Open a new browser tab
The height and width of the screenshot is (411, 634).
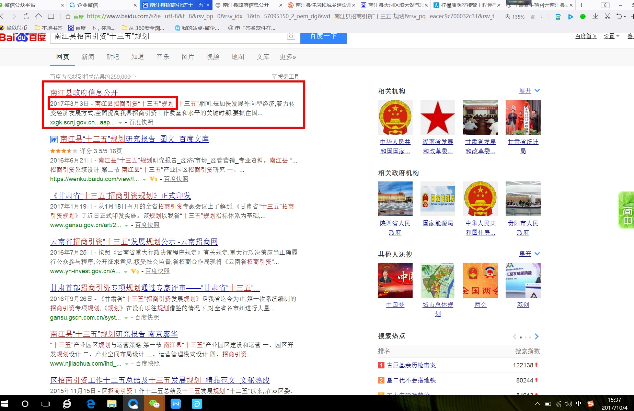coord(581,5)
